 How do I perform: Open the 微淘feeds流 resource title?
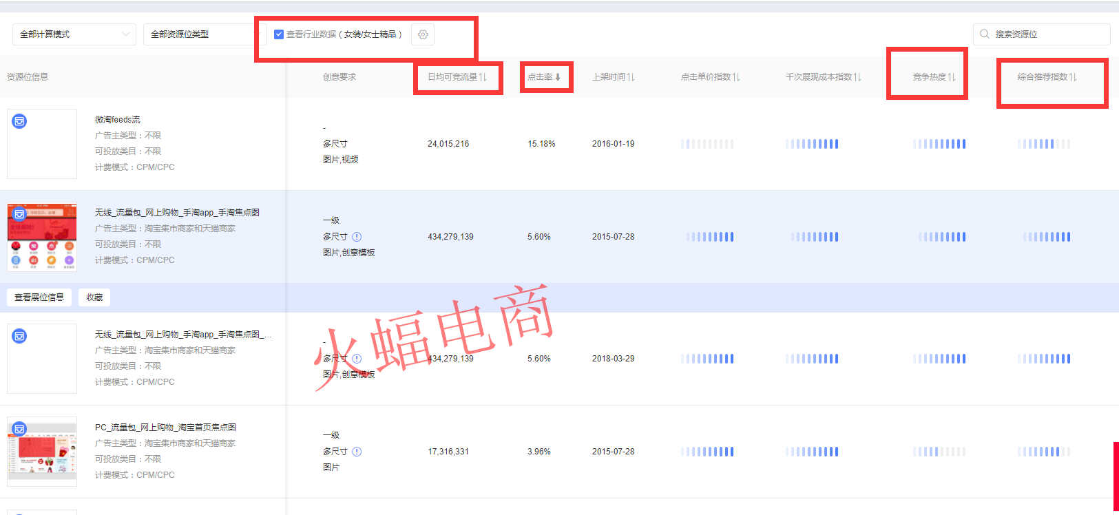[x=117, y=120]
